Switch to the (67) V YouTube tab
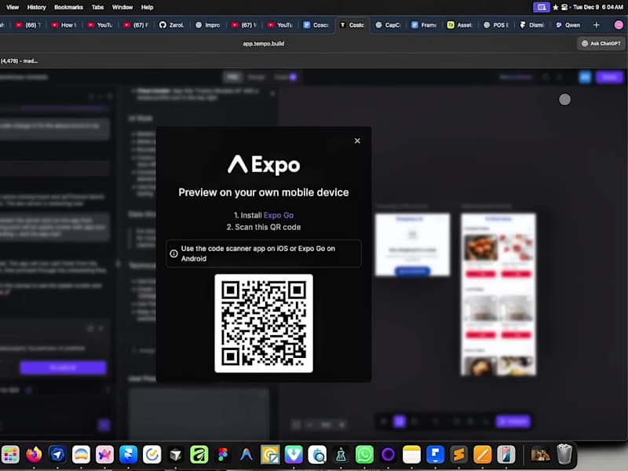Viewport: 628px width, 471px height. tap(243, 25)
